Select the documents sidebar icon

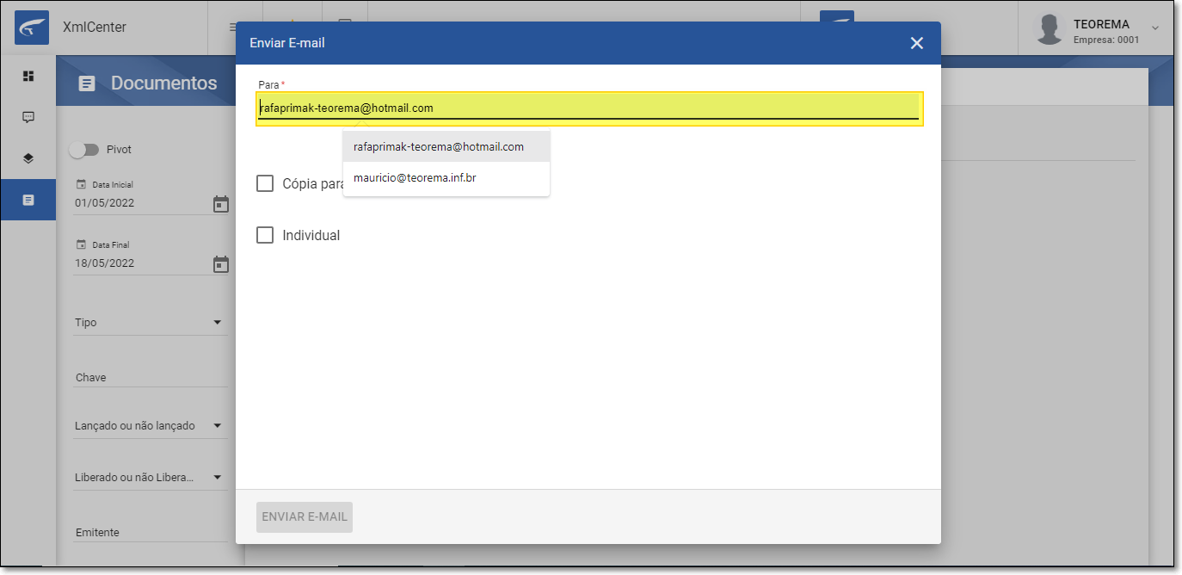click(28, 200)
